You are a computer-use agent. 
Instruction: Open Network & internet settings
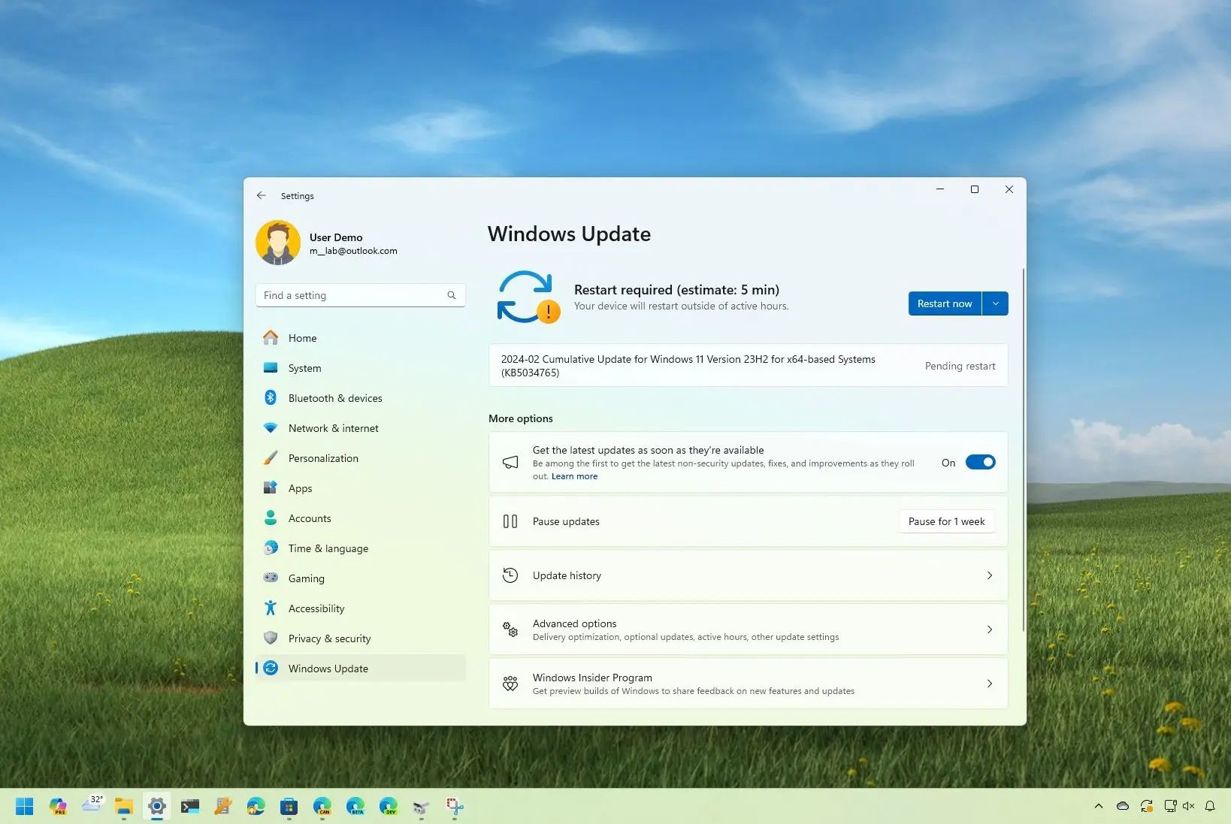pyautogui.click(x=361, y=428)
